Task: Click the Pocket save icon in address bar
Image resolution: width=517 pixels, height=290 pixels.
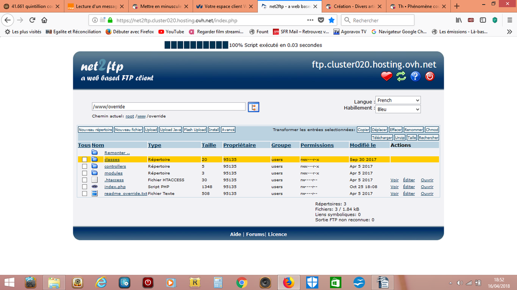Action: pyautogui.click(x=321, y=20)
